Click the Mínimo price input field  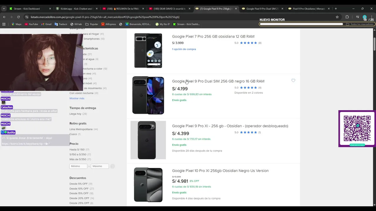click(78, 166)
